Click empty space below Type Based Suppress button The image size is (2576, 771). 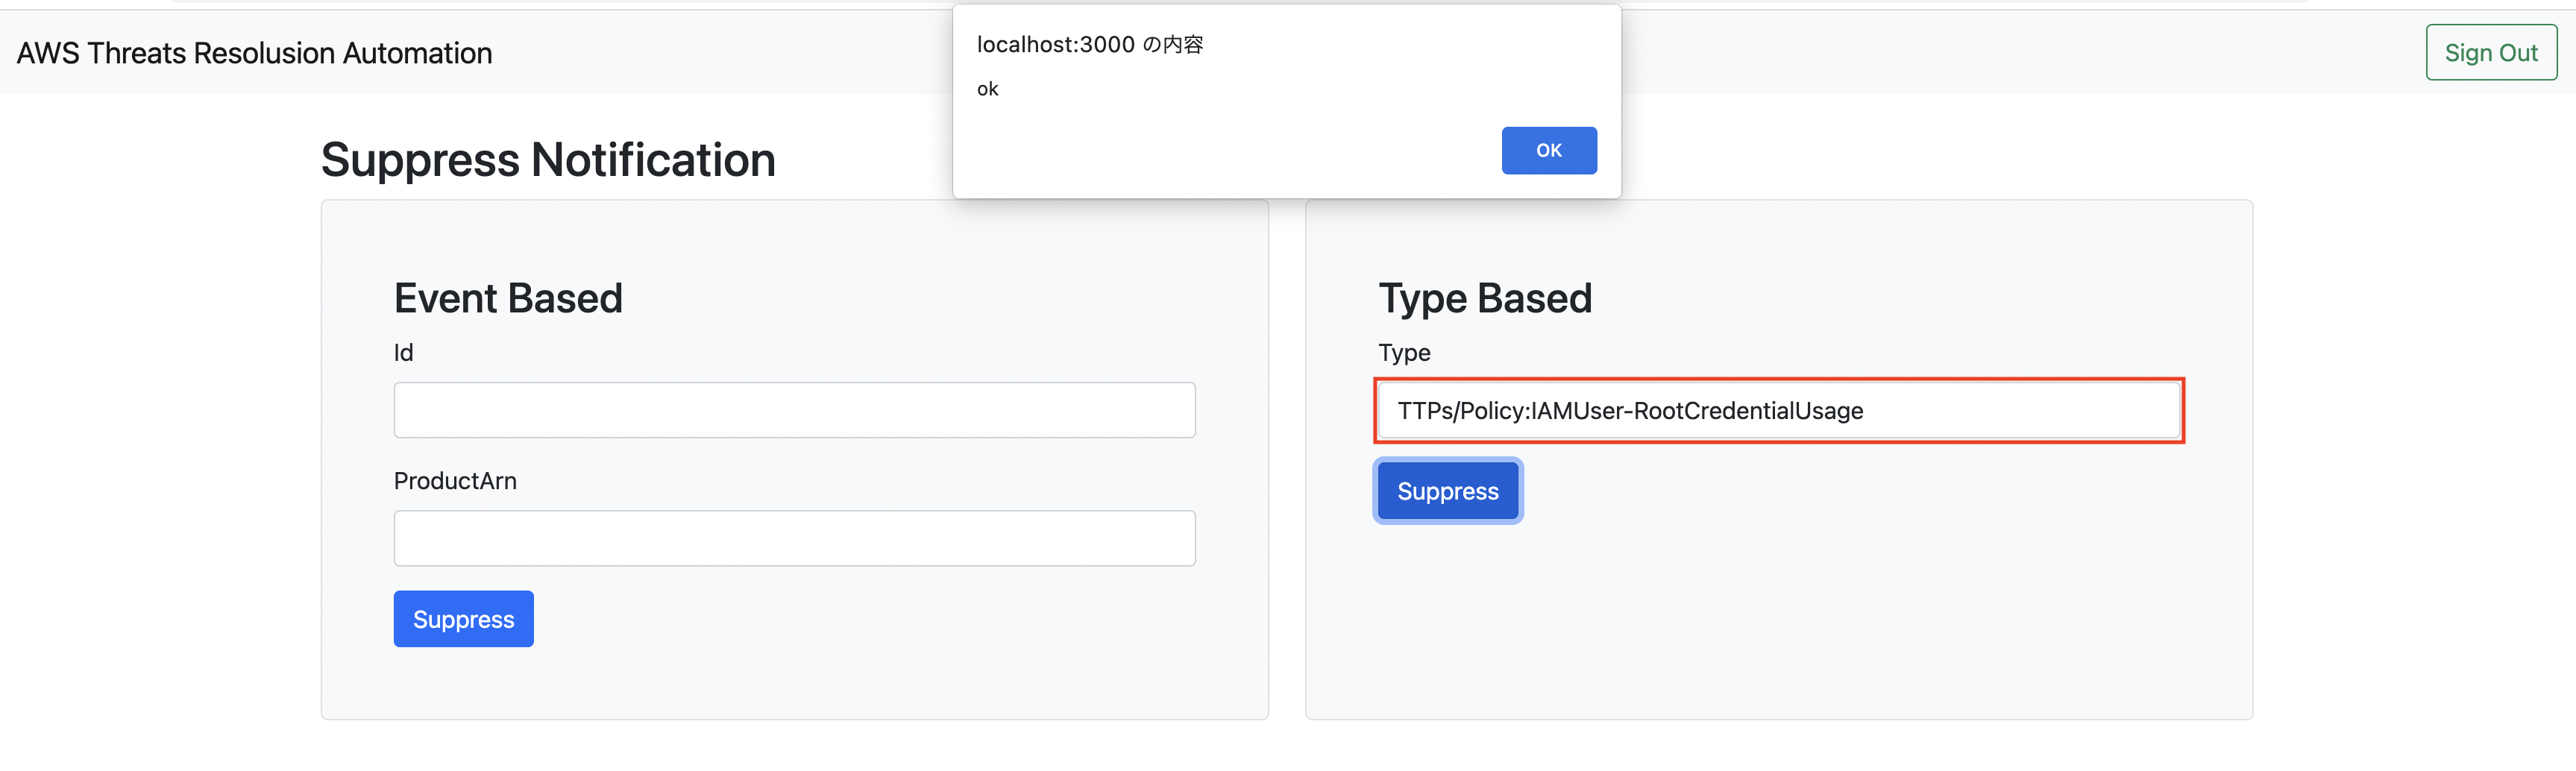tap(1778, 620)
